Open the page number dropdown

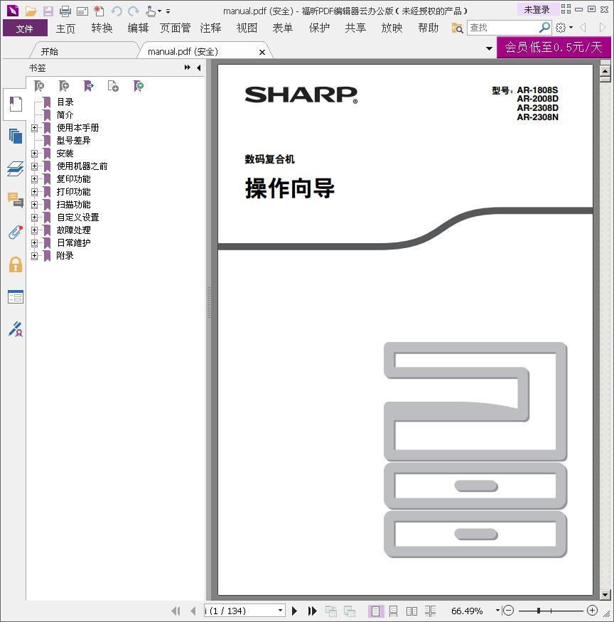280,611
